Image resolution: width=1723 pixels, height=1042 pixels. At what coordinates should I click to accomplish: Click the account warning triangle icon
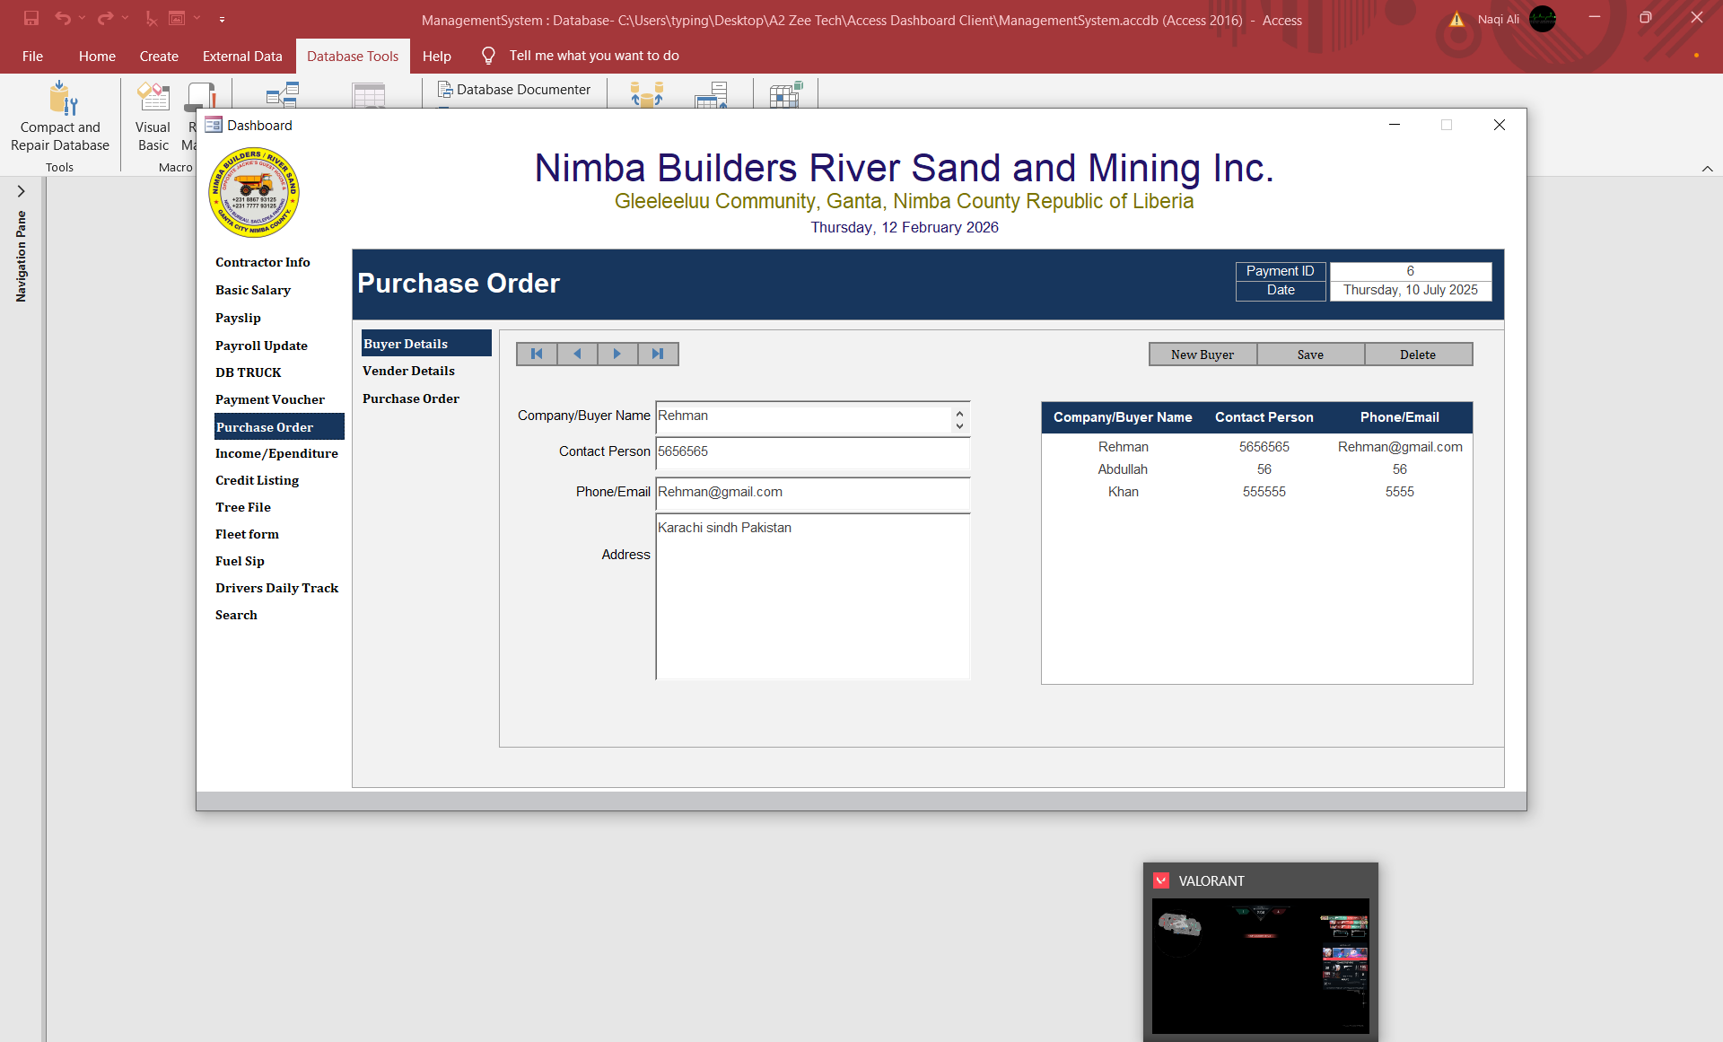pyautogui.click(x=1456, y=19)
